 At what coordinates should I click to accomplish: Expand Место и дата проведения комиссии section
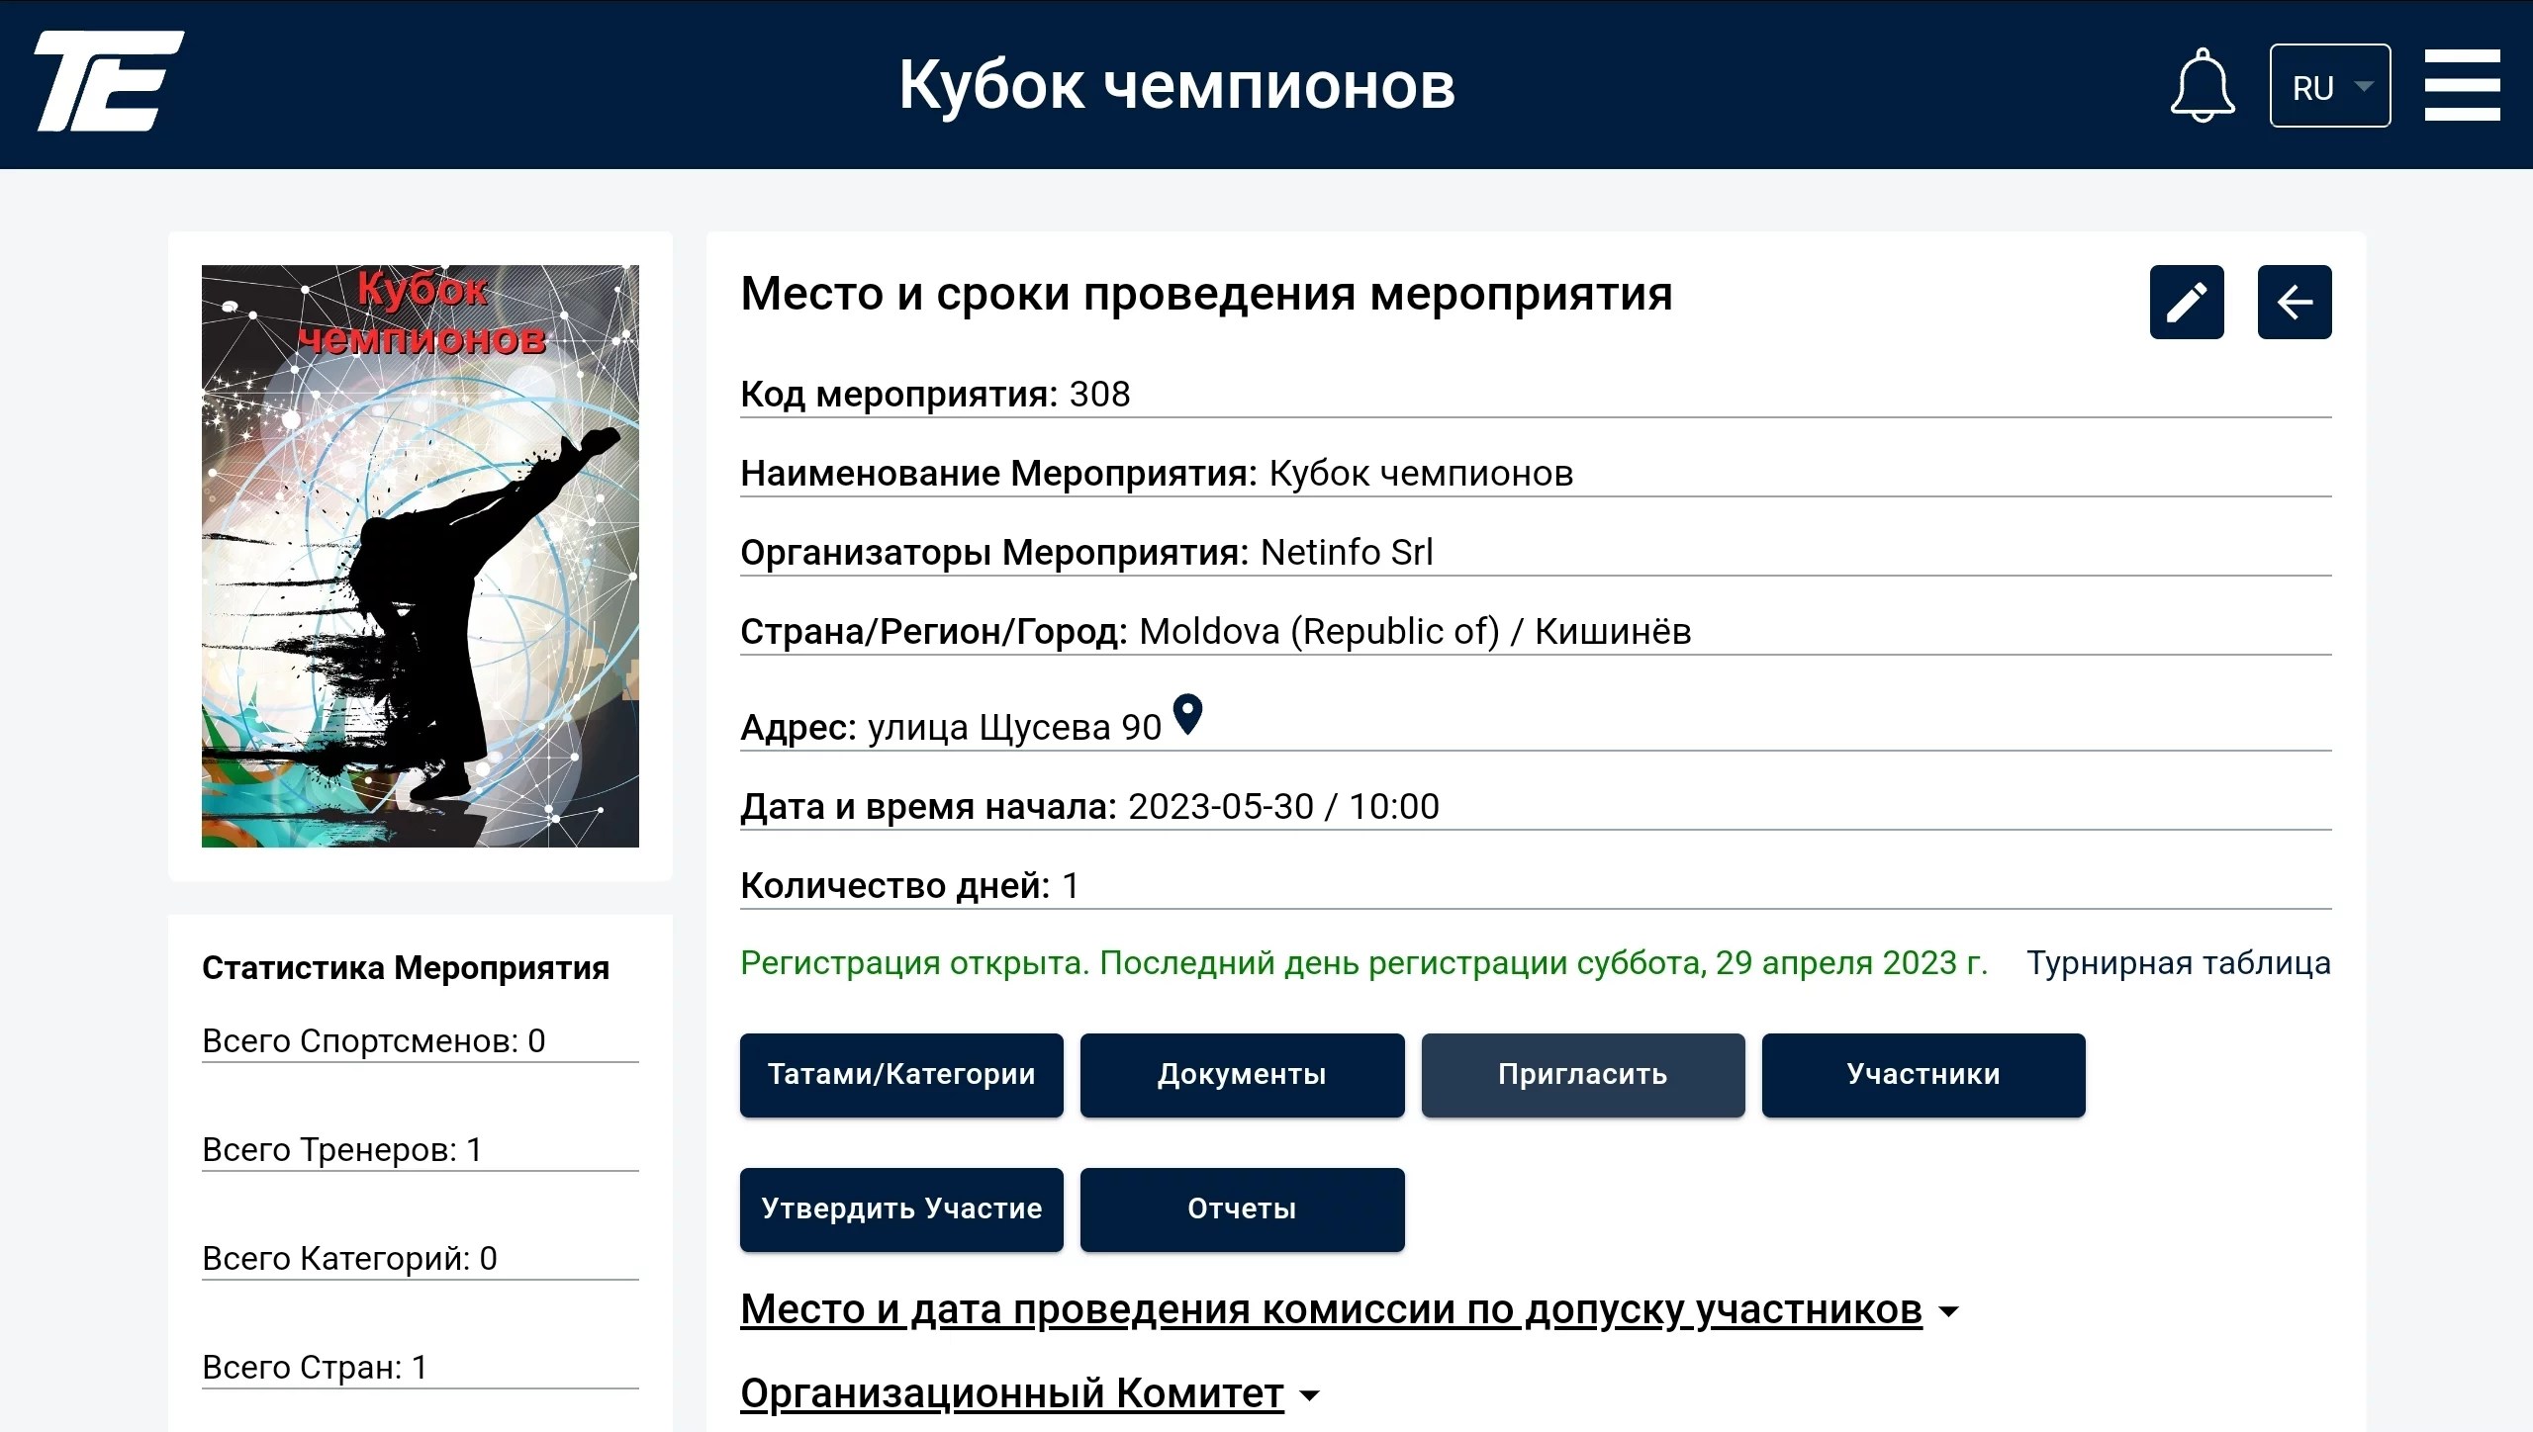point(1350,1309)
